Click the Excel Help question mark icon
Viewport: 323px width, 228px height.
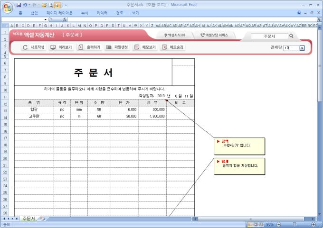click(299, 13)
